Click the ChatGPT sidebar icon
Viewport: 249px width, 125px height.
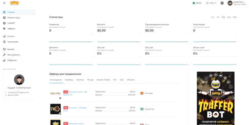point(4,23)
